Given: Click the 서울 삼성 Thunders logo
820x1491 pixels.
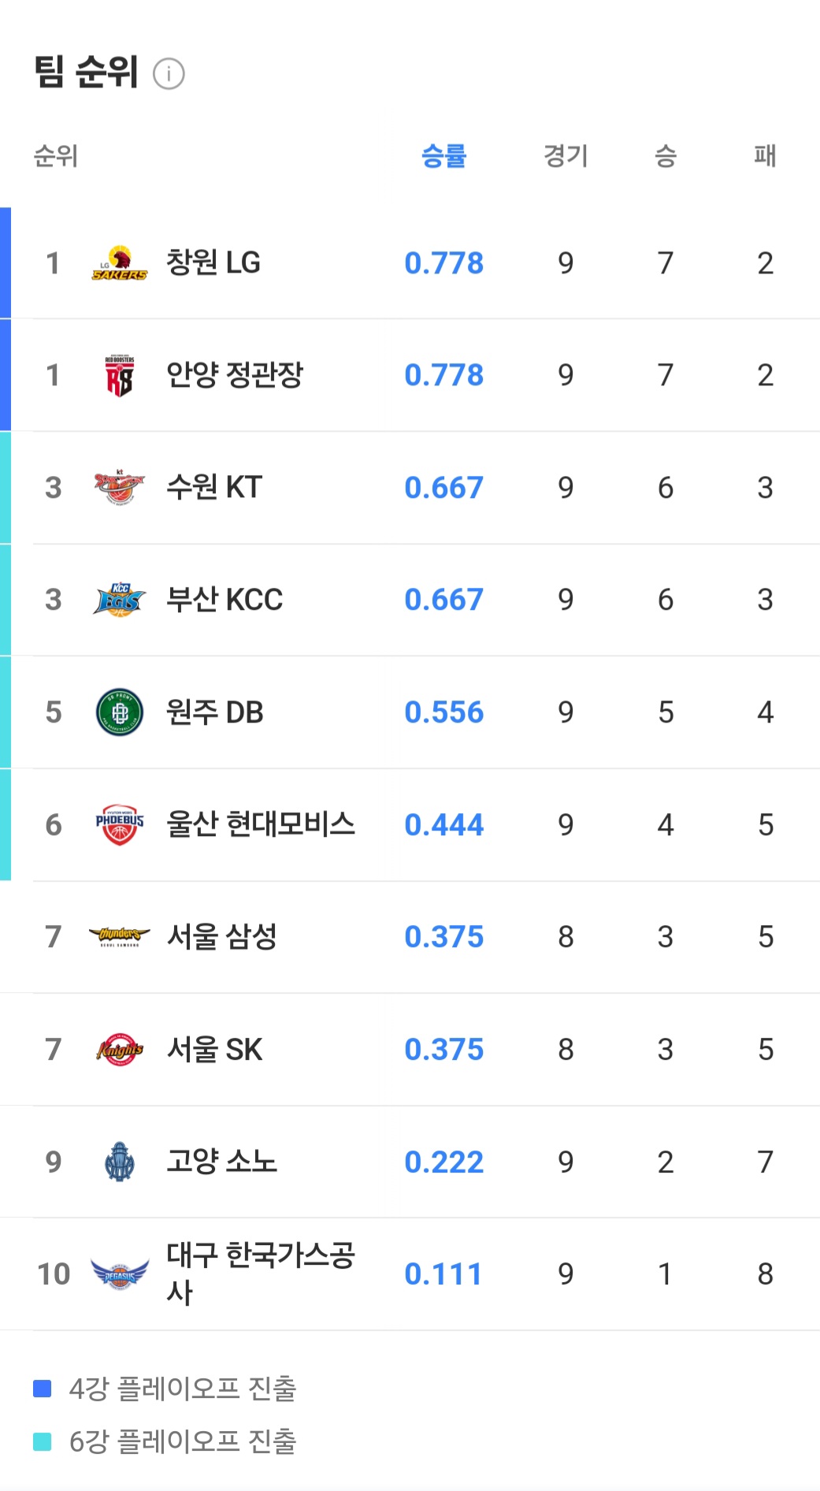Looking at the screenshot, I should 119,936.
